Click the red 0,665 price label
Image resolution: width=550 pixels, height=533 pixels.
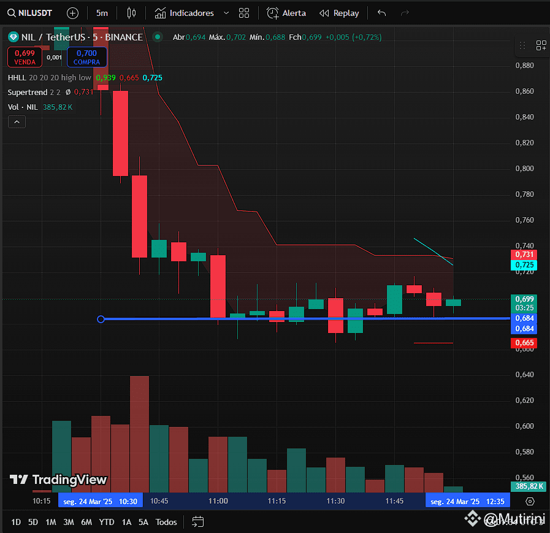tap(524, 343)
